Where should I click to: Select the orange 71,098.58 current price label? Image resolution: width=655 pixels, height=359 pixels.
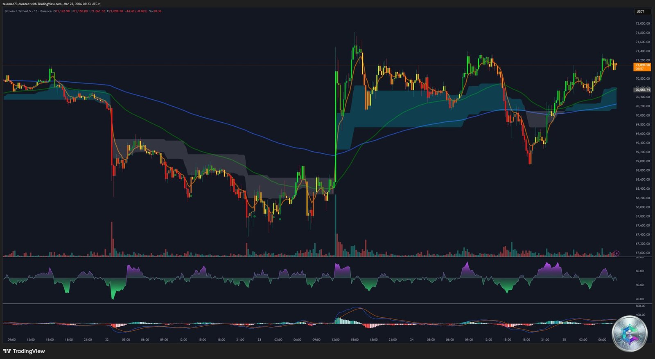tap(642, 67)
